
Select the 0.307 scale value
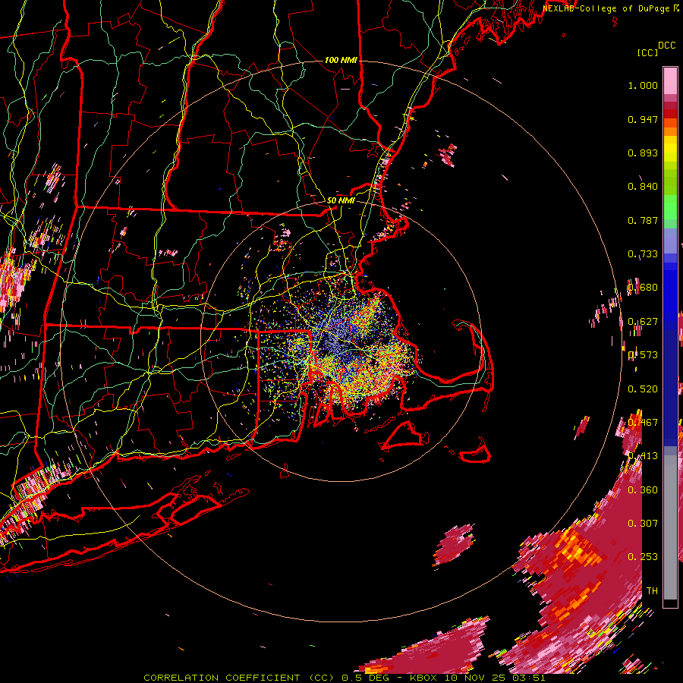click(643, 523)
